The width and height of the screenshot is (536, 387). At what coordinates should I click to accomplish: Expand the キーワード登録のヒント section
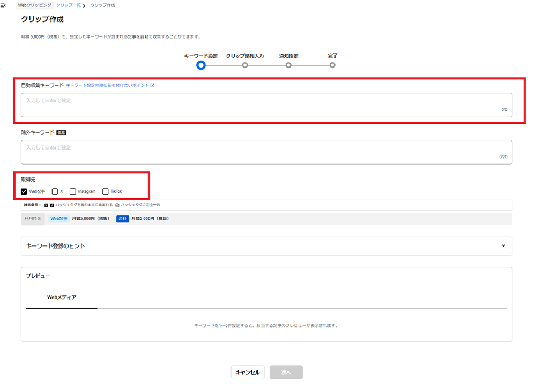266,246
